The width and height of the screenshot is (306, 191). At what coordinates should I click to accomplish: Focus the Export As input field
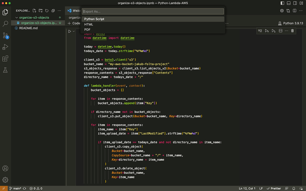(x=153, y=11)
